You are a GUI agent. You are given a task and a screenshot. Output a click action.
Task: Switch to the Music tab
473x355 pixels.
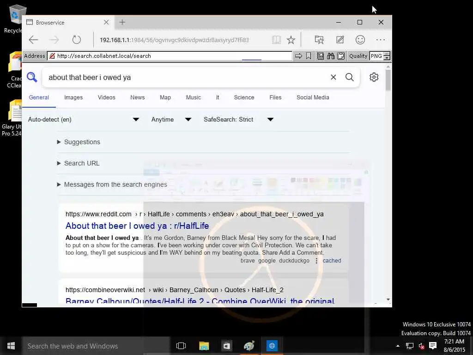pyautogui.click(x=194, y=98)
